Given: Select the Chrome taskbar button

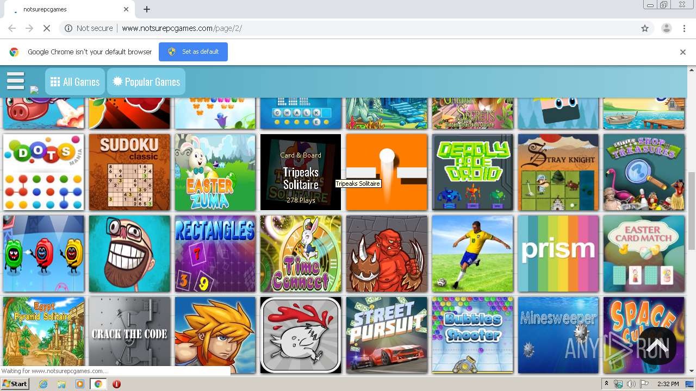Looking at the screenshot, I should 98,384.
